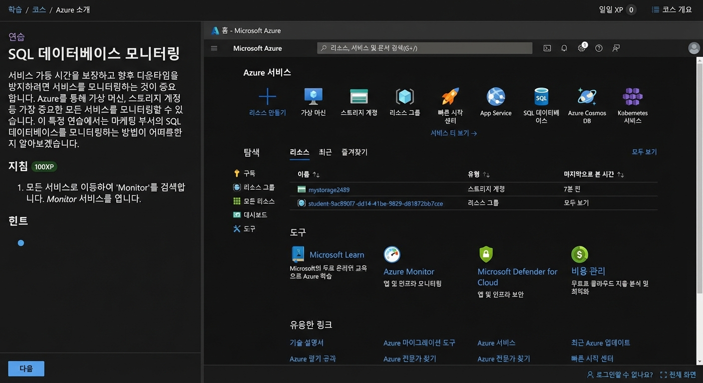The width and height of the screenshot is (703, 383).
Task: Open the 스토리지 계정 service icon
Action: 359,96
